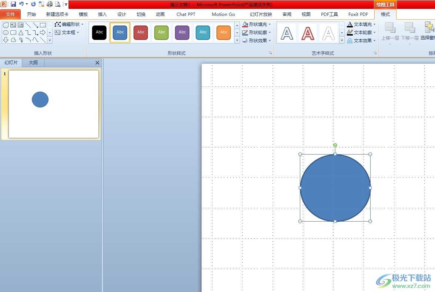Select slide 1 thumbnail

pos(54,104)
